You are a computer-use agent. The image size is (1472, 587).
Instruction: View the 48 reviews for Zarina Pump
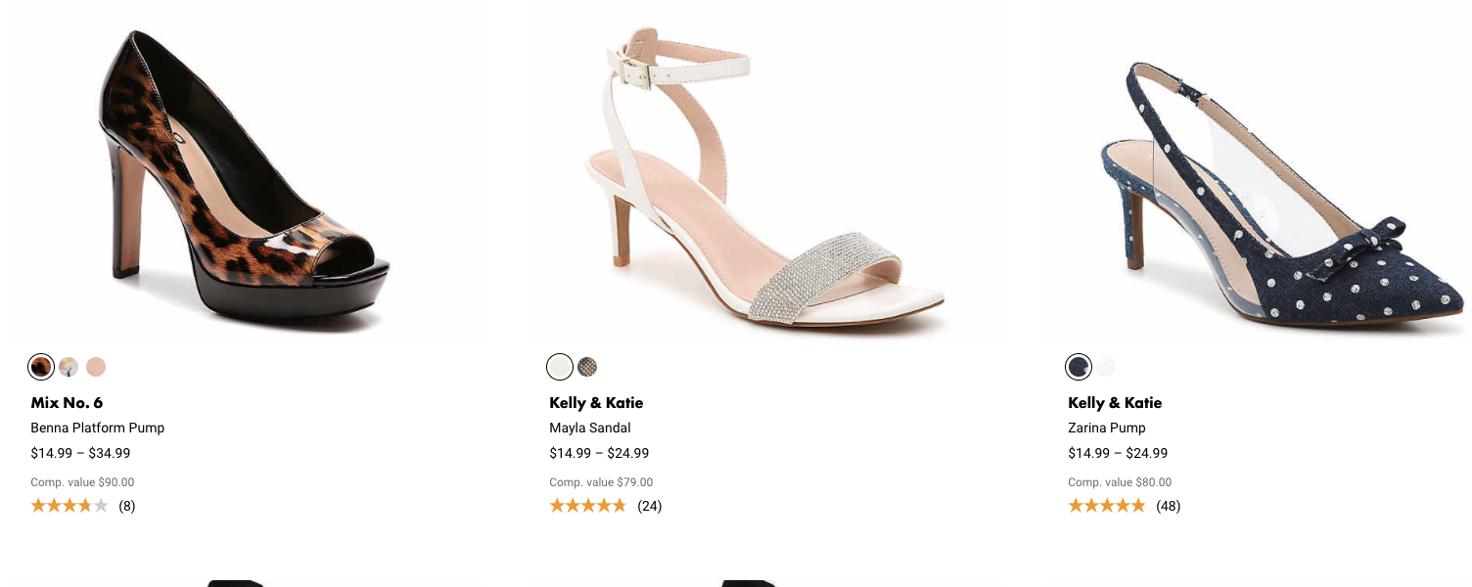point(1170,506)
